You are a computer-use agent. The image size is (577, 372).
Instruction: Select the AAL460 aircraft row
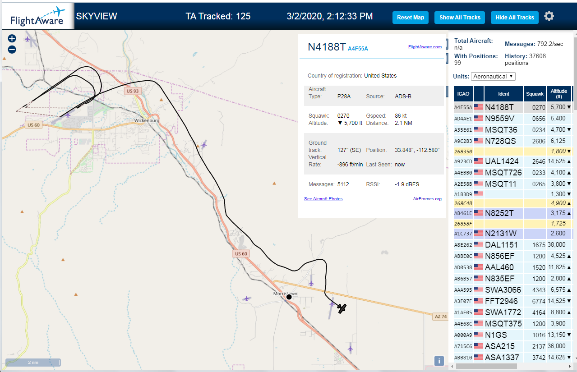click(x=513, y=267)
